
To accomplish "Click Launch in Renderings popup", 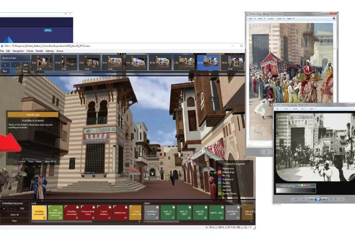I will (22, 162).
